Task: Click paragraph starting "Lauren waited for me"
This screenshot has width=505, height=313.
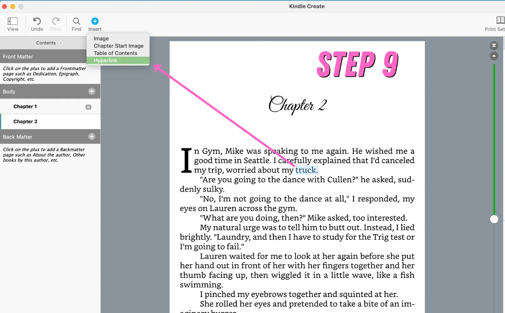Action: 297,270
